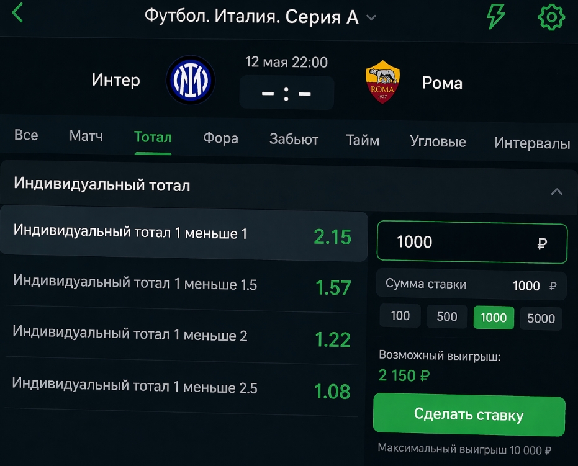
Task: Collapse the Индивидуальный тотал section
Action: (556, 192)
